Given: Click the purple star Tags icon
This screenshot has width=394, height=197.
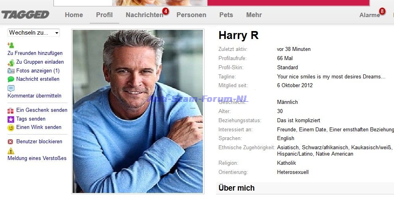Looking at the screenshot, I should 10,119.
